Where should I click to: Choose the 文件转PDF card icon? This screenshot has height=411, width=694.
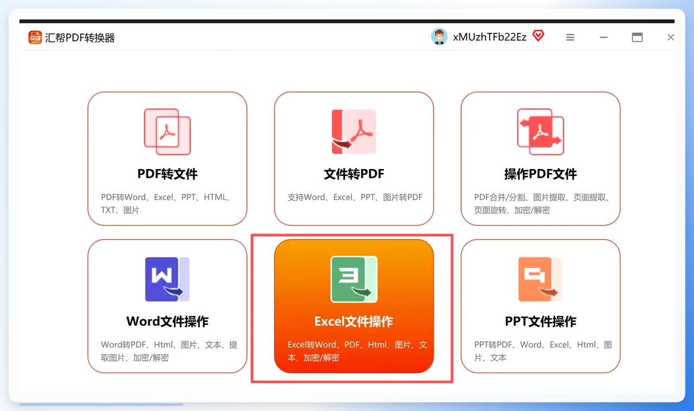[x=354, y=132]
